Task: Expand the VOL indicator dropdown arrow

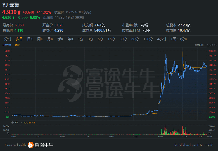Action: tap(21, 123)
